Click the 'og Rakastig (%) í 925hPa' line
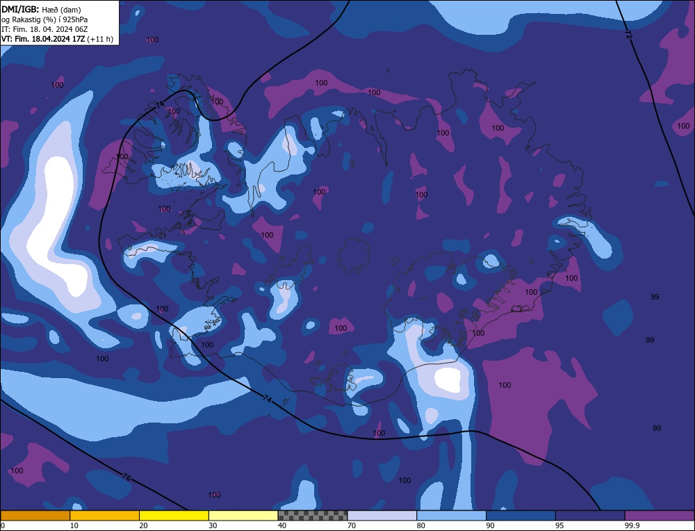 click(x=44, y=19)
